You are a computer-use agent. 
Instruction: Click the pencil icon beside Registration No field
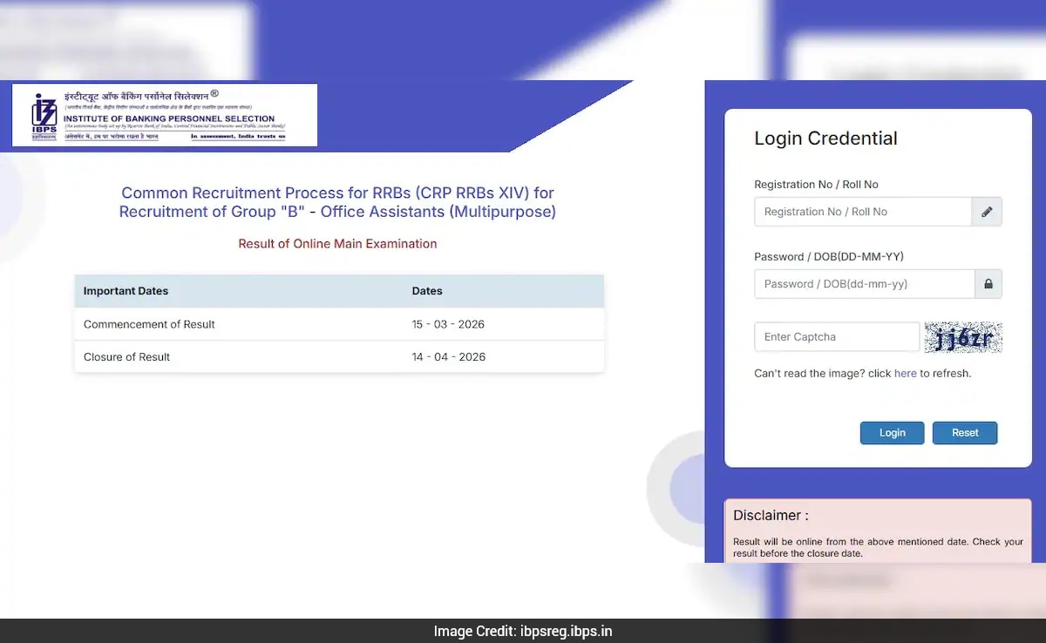click(x=987, y=212)
